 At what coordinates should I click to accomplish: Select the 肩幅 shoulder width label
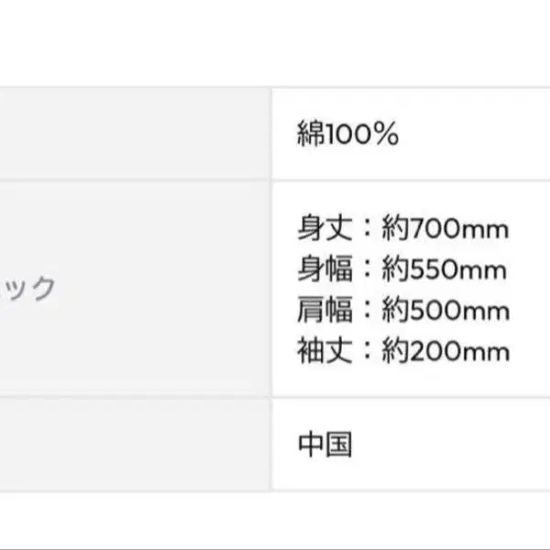pos(324,310)
